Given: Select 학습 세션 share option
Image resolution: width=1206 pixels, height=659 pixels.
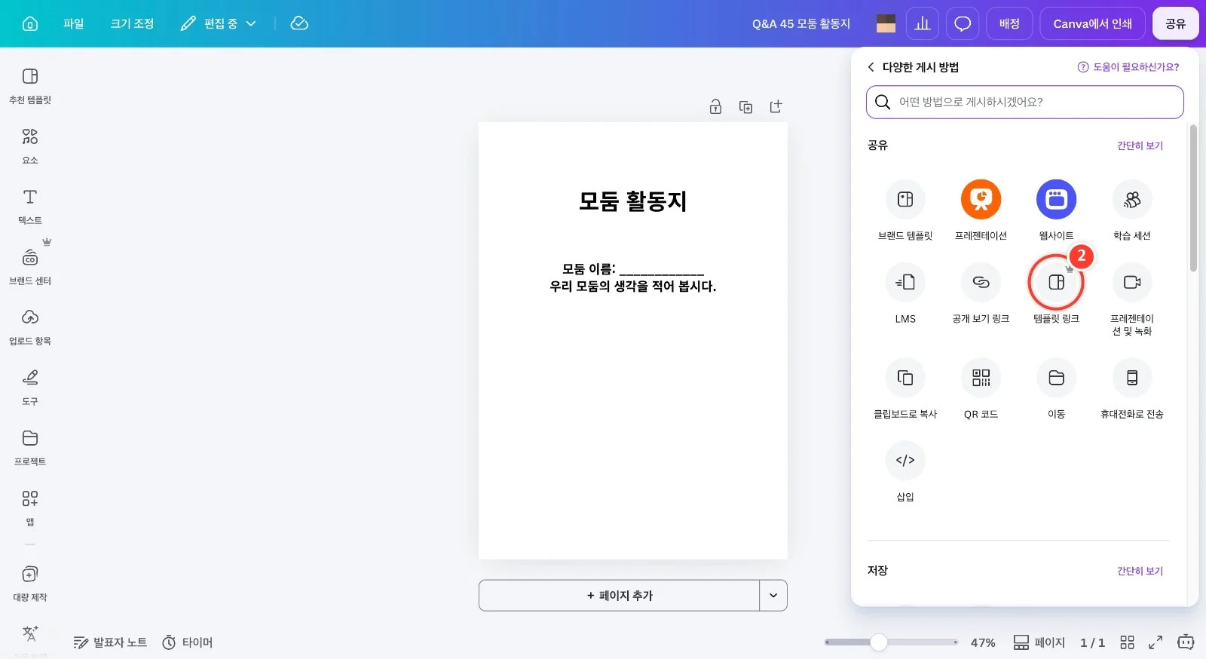Looking at the screenshot, I should (x=1132, y=210).
